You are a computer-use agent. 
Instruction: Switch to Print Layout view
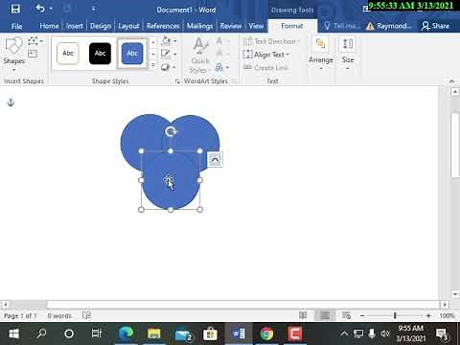325,315
